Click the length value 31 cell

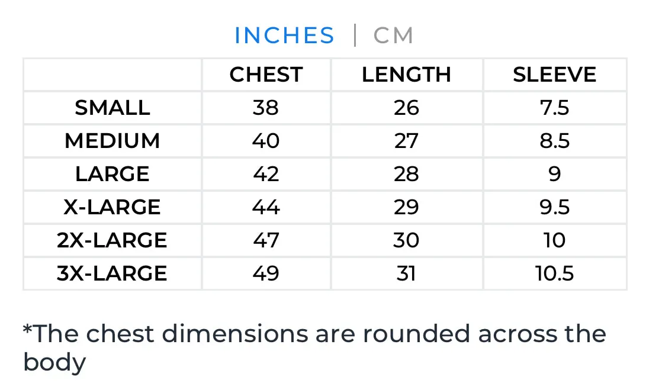coord(406,273)
